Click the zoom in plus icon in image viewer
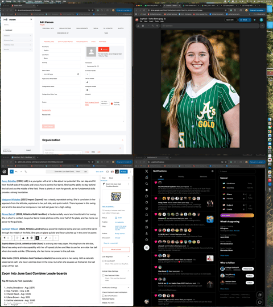The height and width of the screenshot is (307, 273). [x=157, y=26]
